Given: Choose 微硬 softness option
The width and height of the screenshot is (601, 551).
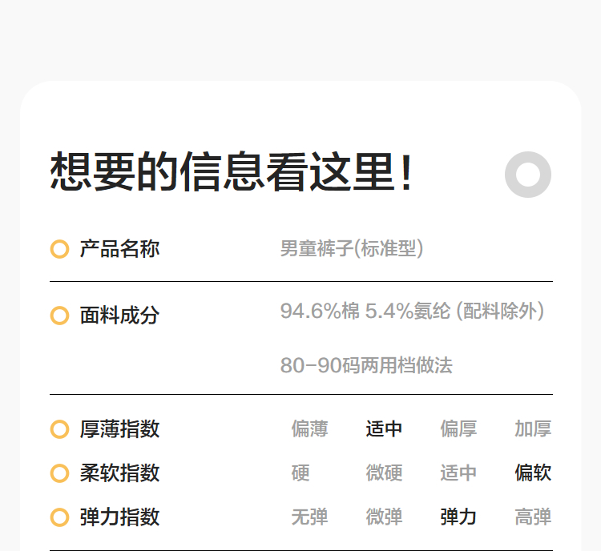Looking at the screenshot, I should 384,473.
